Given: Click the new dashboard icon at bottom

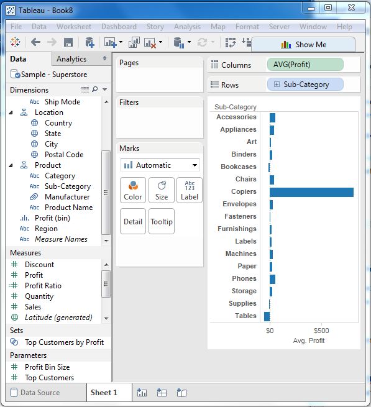Looking at the screenshot, I should (x=162, y=393).
